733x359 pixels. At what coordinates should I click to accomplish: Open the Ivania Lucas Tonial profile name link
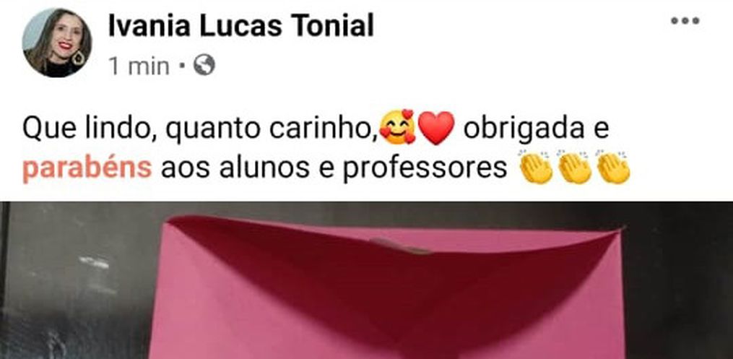tap(240, 25)
